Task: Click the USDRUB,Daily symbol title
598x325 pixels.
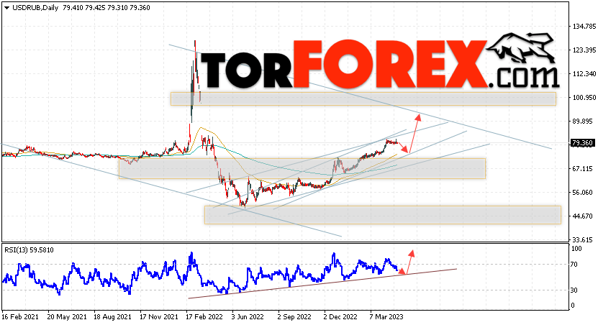Action: click(x=35, y=8)
